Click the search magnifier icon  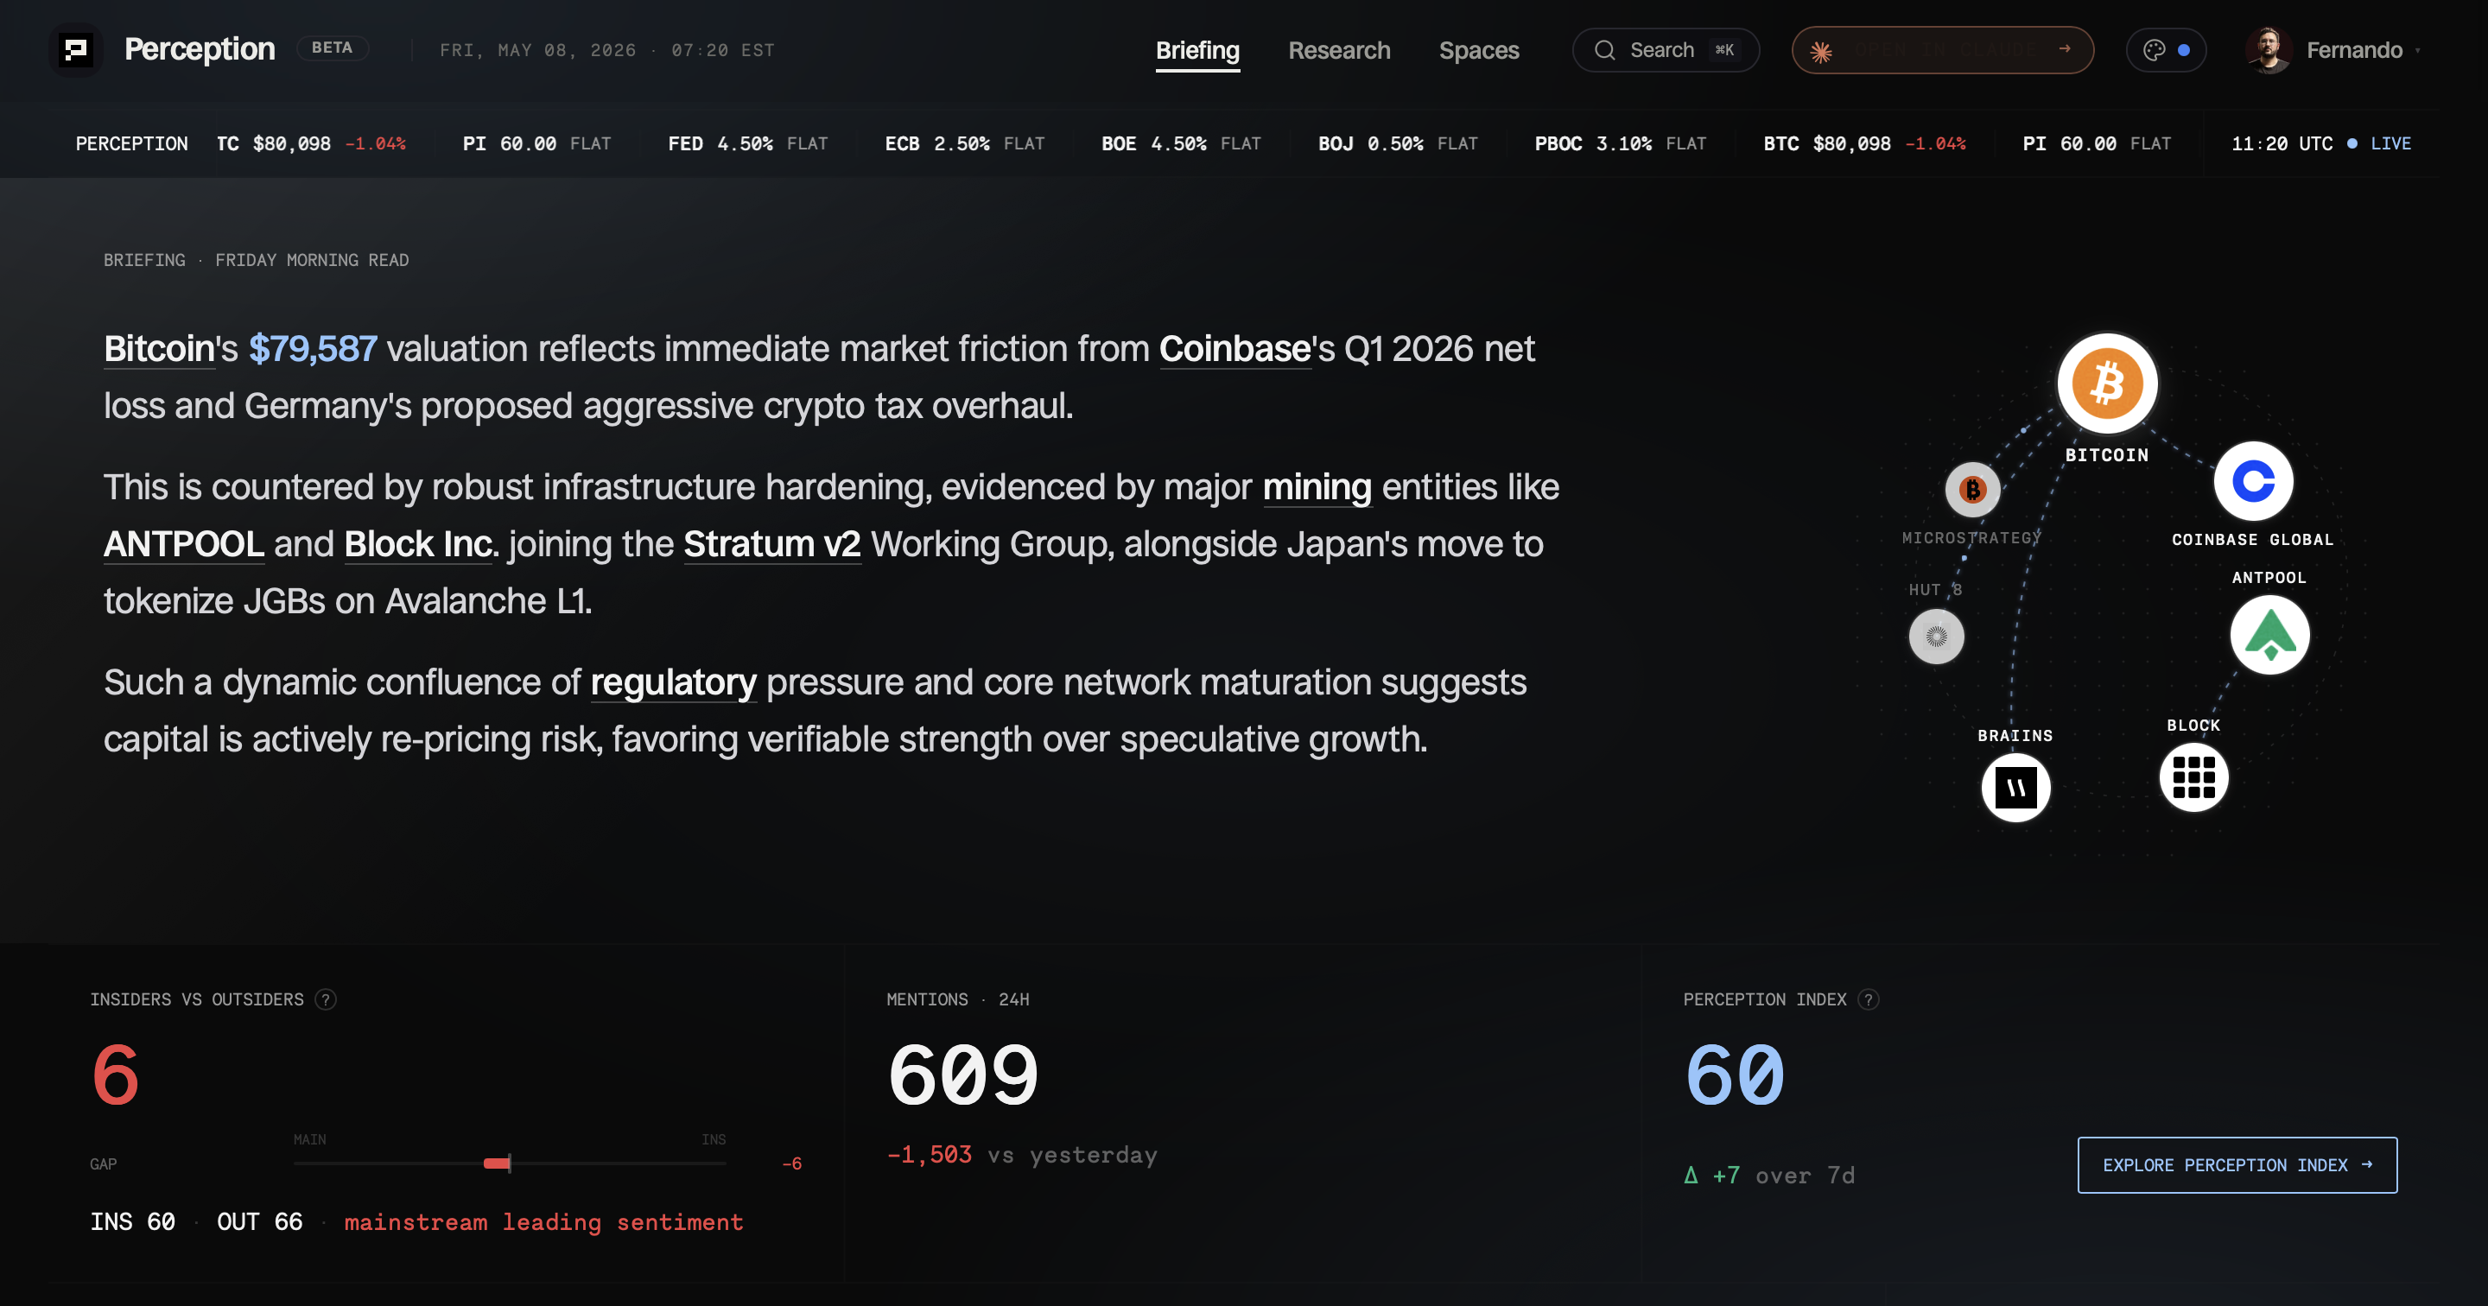click(x=1604, y=50)
